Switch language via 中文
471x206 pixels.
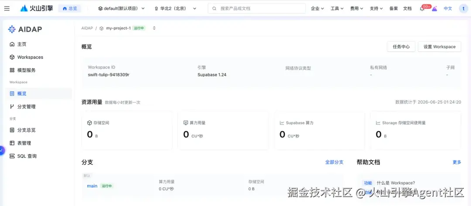click(448, 8)
